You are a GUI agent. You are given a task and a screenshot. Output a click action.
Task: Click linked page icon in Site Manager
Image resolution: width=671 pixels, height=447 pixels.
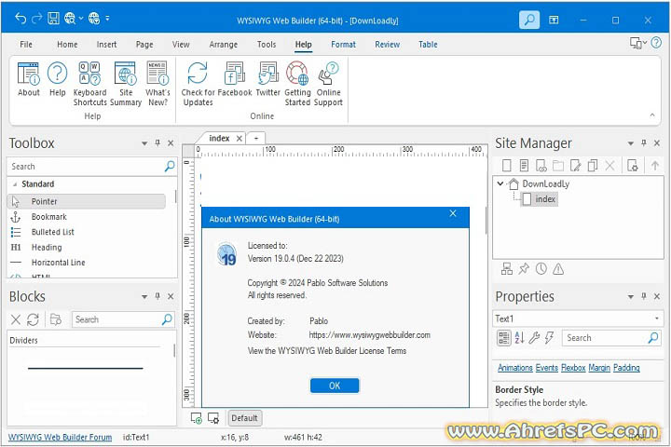tap(541, 166)
